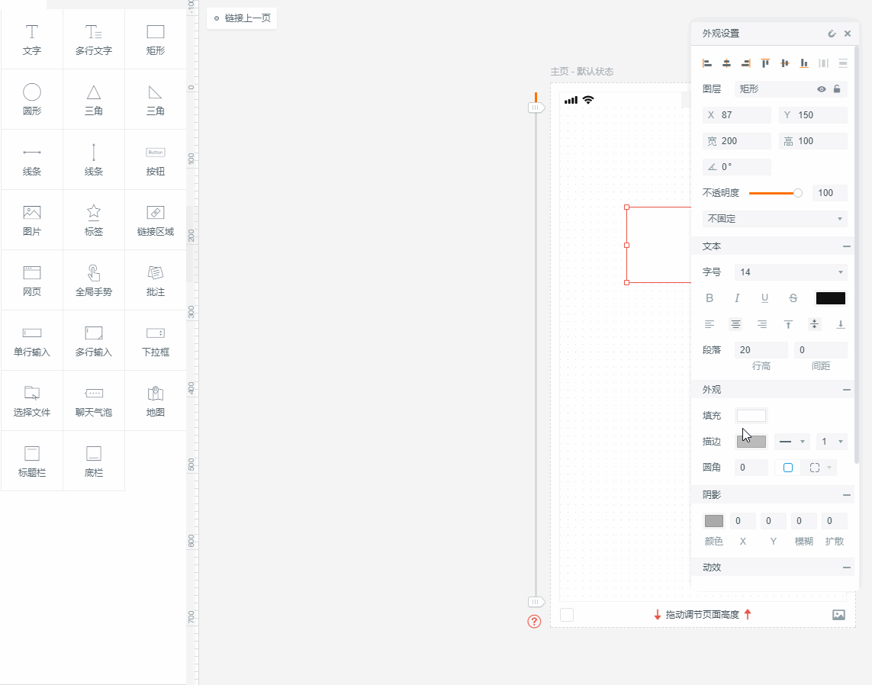
Task: Open the shadow color swatch
Action: tap(714, 521)
